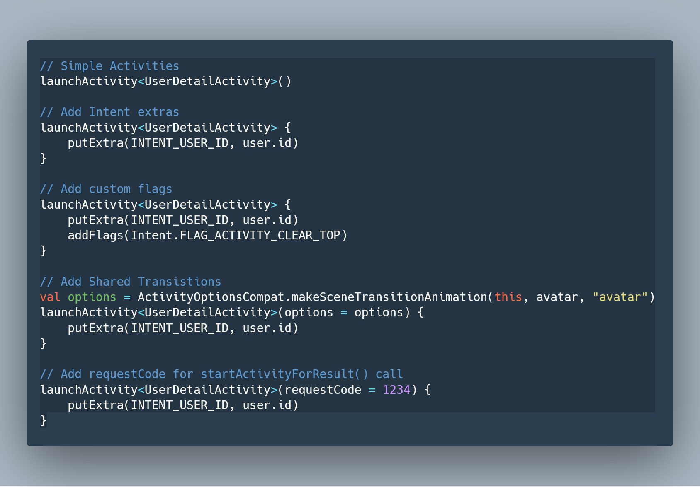Image resolution: width=700 pixels, height=487 pixels.
Task: Click the launchActivity line with options = options
Action: 232,312
